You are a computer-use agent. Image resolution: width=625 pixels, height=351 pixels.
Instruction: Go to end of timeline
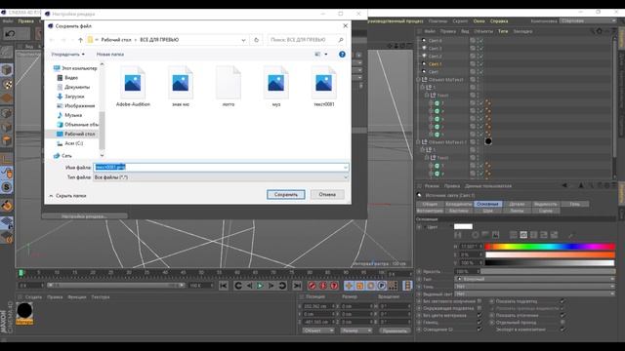pyautogui.click(x=297, y=286)
